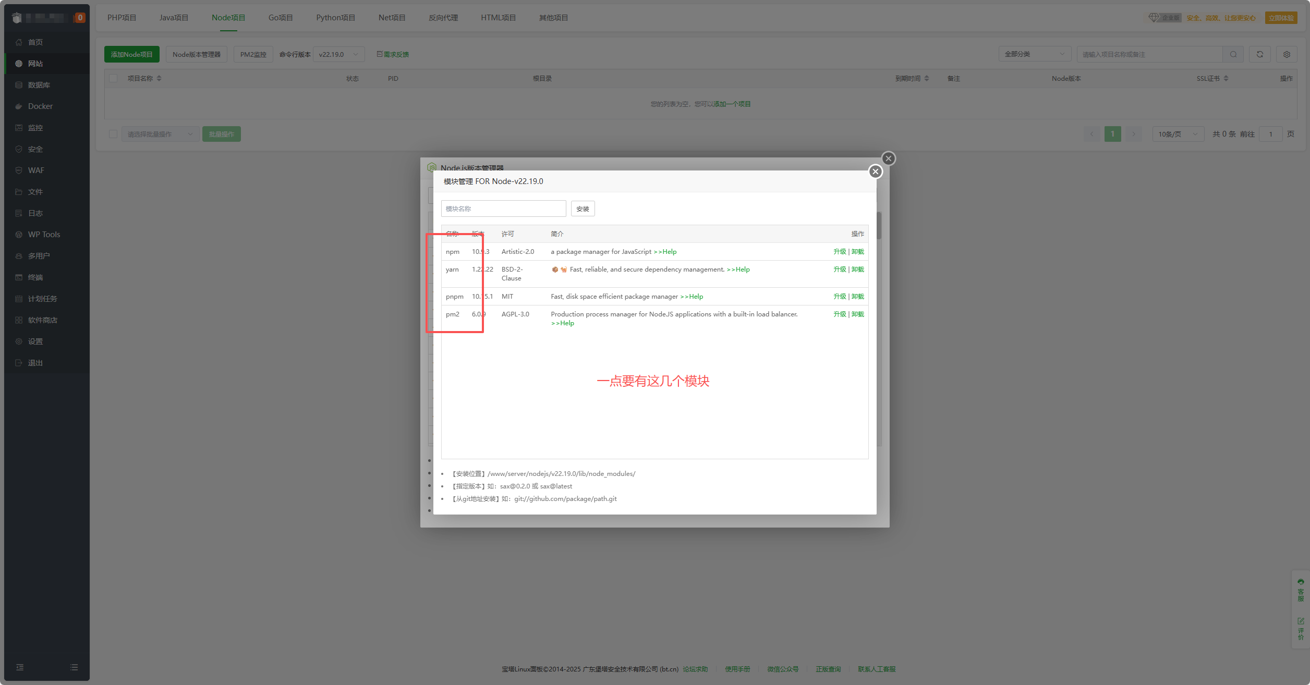Tick the batch operation checkbox below table
This screenshot has width=1310, height=685.
(x=113, y=134)
